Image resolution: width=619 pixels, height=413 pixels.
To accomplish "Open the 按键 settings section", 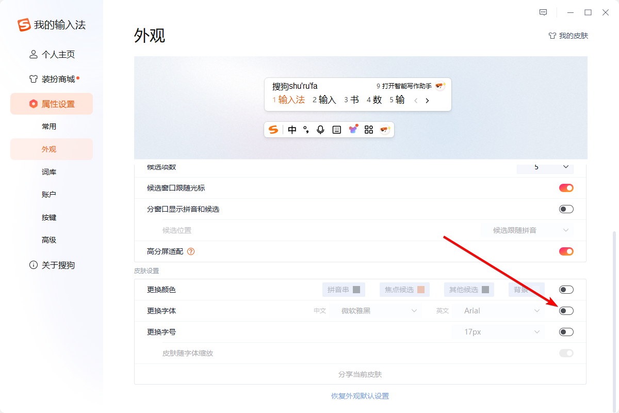I will pyautogui.click(x=49, y=217).
